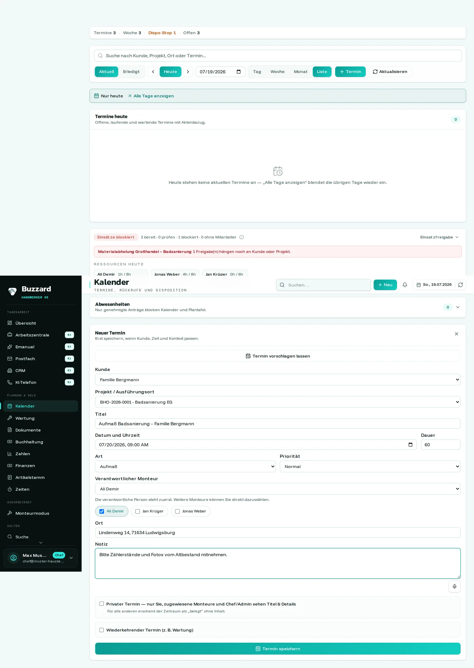Viewport: 474px width, 668px height.
Task: Open Suche in the sidebar
Action: (40, 537)
